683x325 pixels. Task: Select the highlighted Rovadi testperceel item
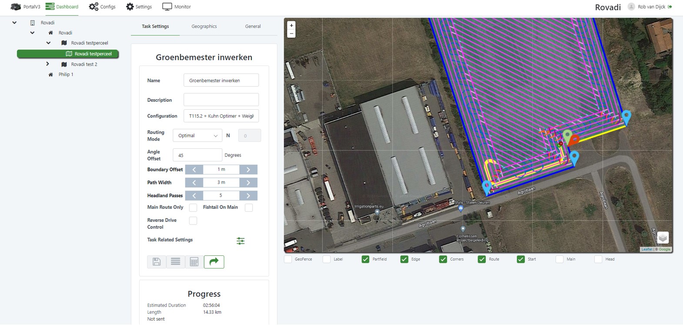click(x=68, y=54)
